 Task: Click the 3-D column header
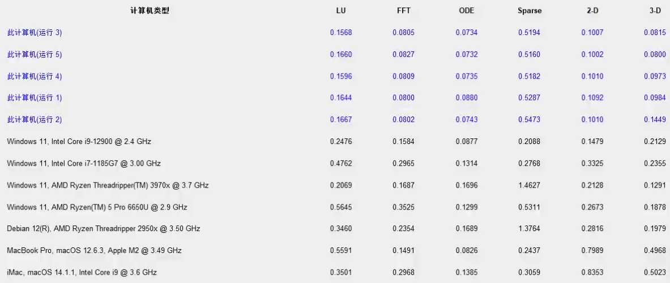click(655, 11)
